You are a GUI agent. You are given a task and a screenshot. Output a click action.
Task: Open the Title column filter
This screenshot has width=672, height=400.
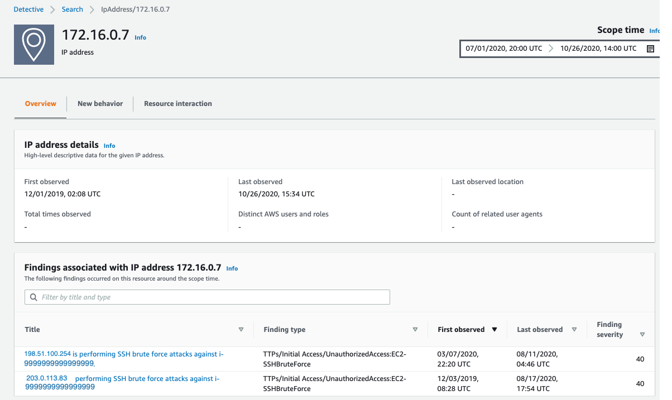click(242, 329)
